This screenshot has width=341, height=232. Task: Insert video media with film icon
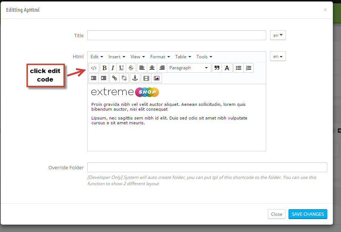pos(146,78)
